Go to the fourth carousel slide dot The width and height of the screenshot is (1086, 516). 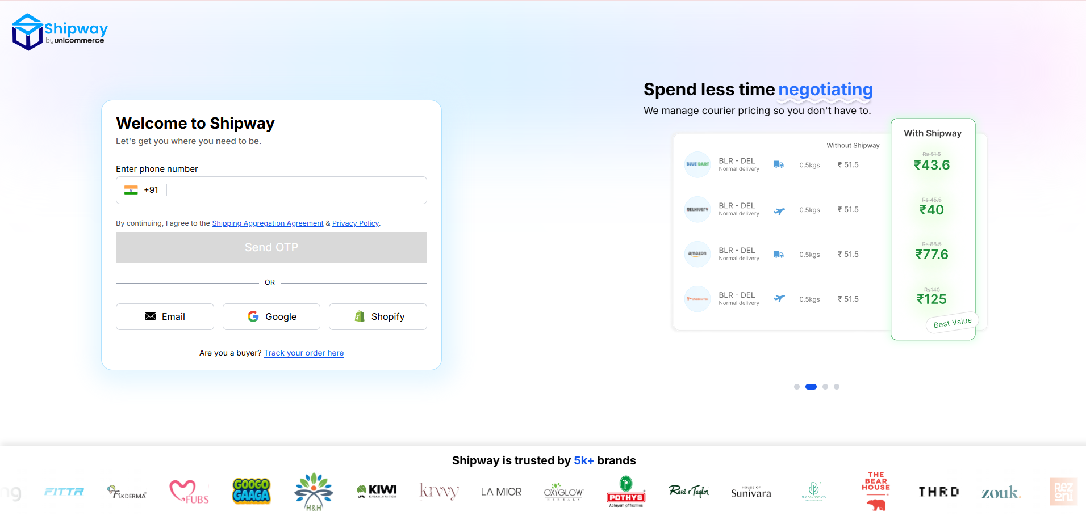tap(837, 387)
